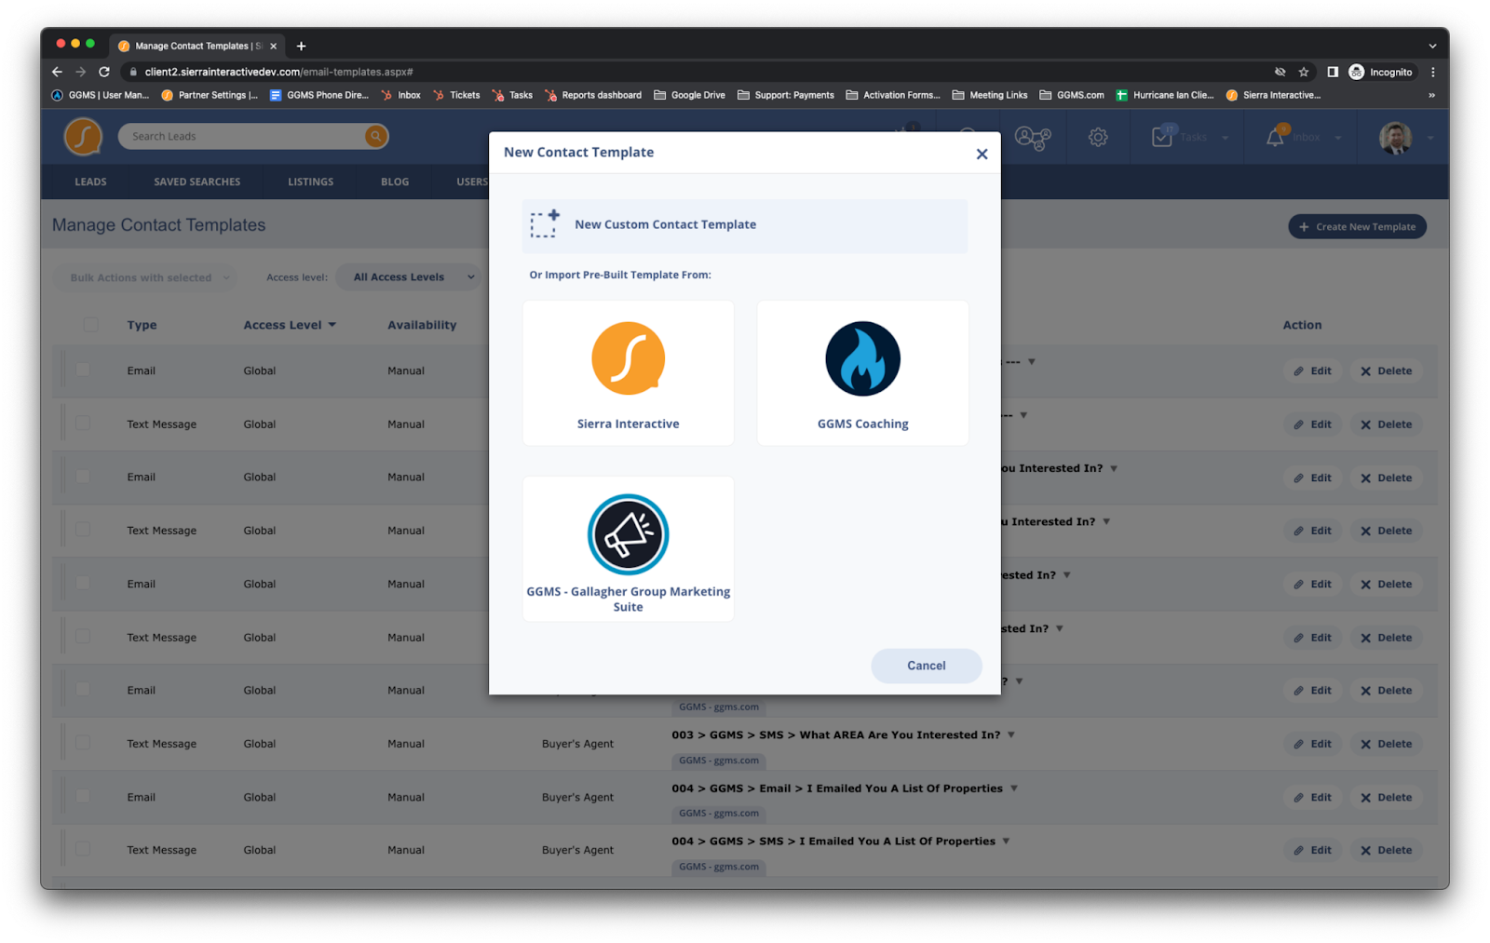Screen dimensions: 1490x943
Task: Close the New Contact Template dialog
Action: (982, 154)
